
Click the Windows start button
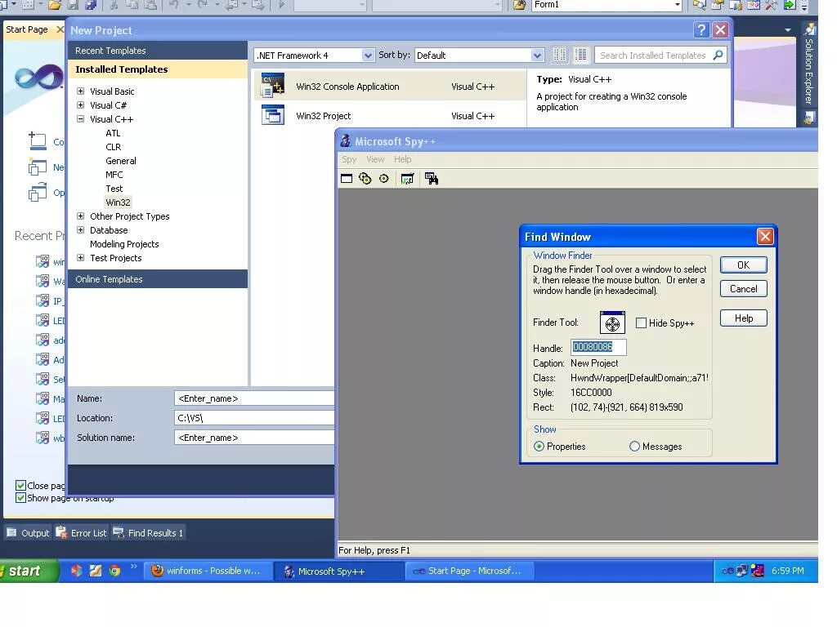(28, 571)
